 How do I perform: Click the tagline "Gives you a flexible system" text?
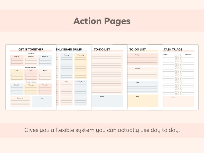[59, 130]
